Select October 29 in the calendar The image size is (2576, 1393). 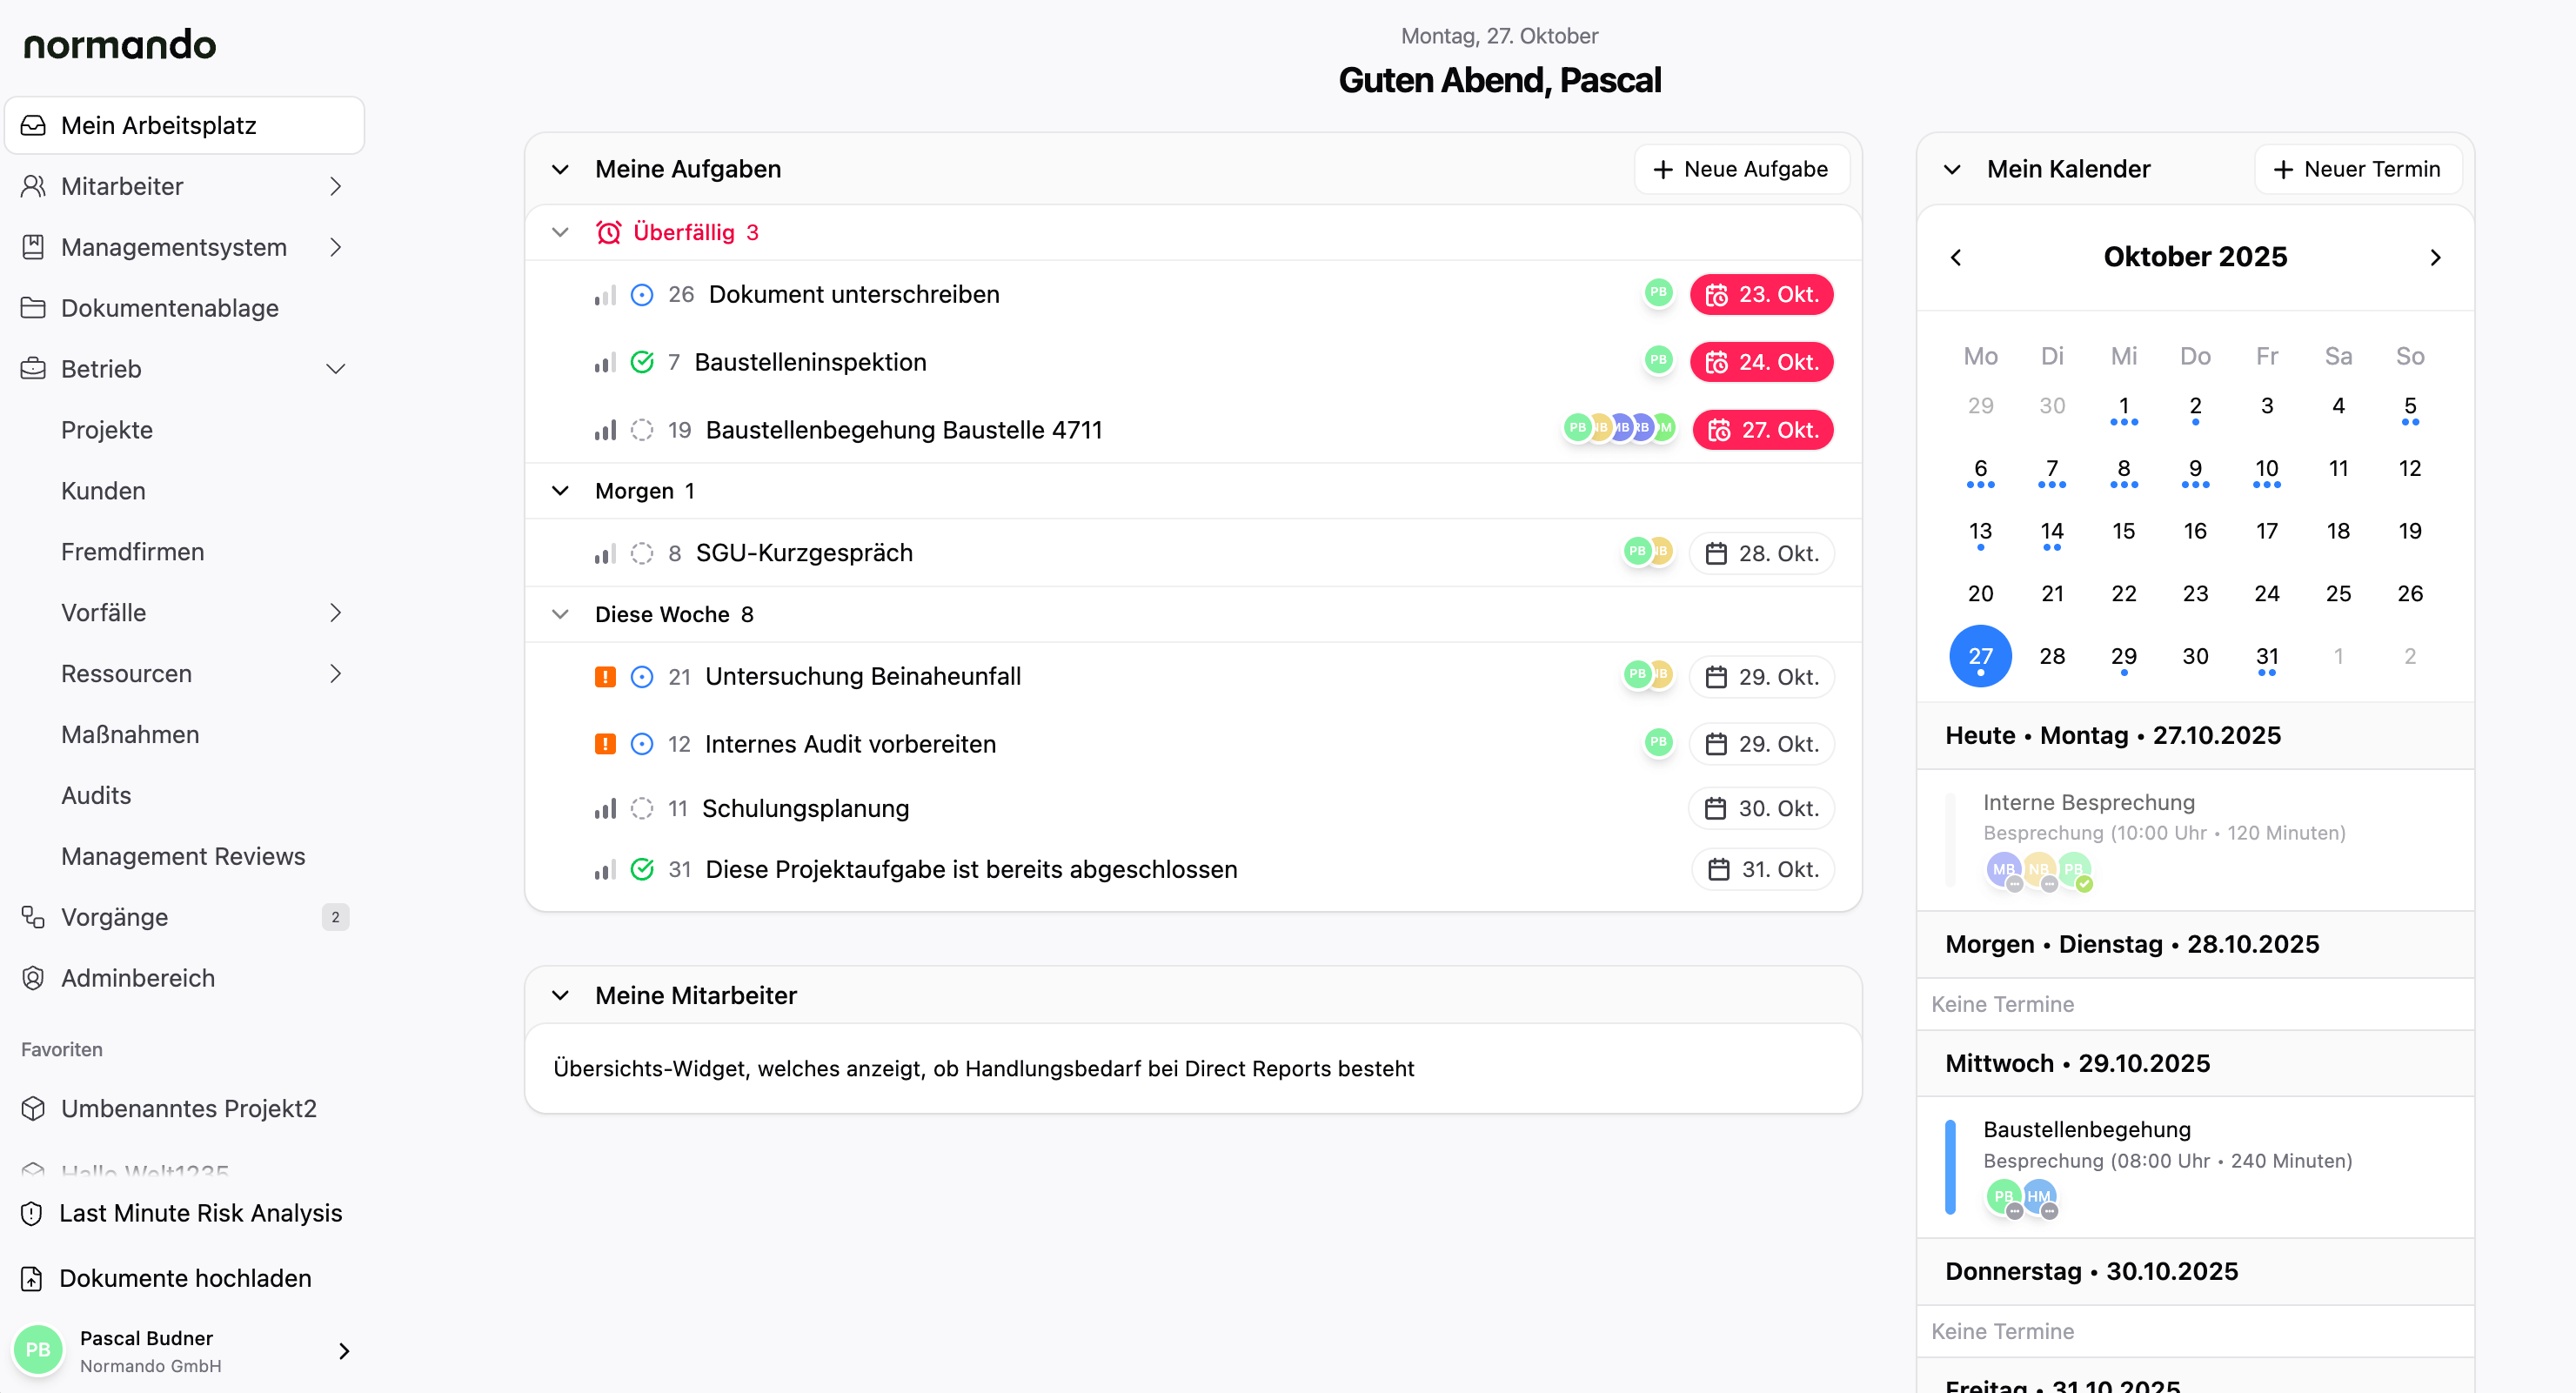tap(2123, 656)
